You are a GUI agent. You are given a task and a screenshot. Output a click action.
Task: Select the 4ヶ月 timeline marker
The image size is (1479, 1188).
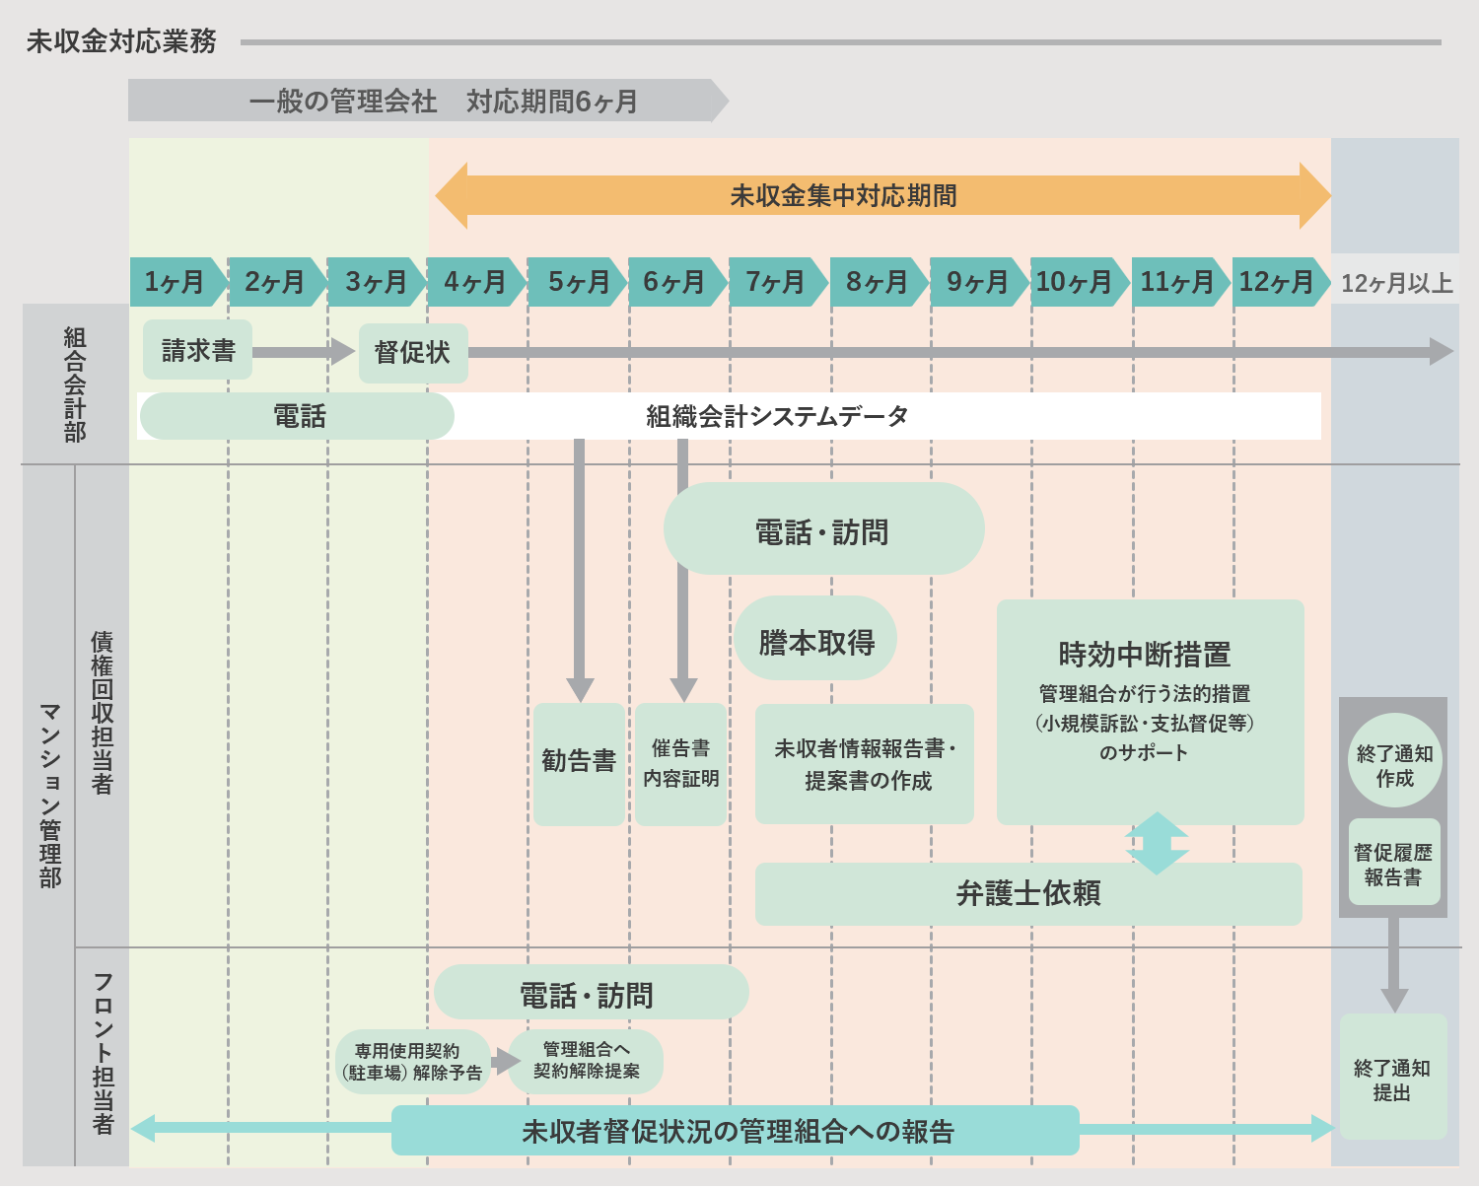[x=474, y=282]
